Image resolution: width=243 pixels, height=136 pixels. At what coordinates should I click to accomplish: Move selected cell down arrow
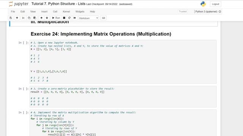(x=47, y=18)
